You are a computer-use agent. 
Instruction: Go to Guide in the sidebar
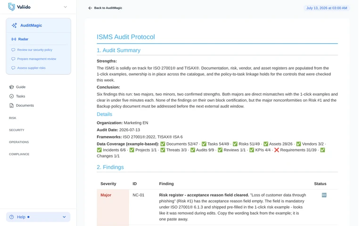pos(21,87)
